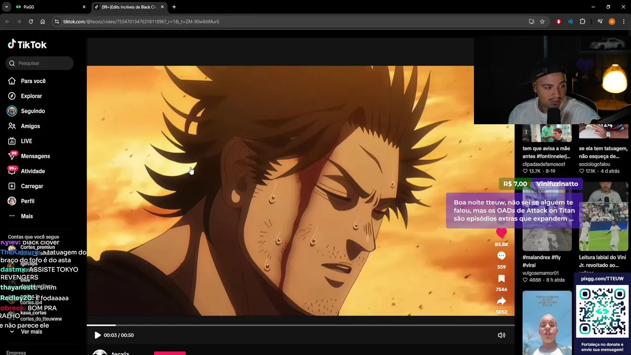Open vulgosemamor01 profile link
Screen dimensions: 631x355
(541, 273)
